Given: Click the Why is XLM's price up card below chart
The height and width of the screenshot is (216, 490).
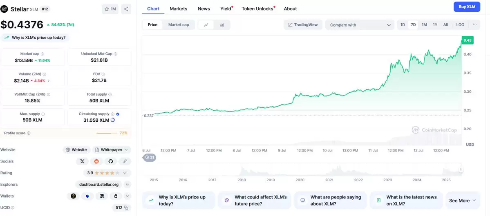Looking at the screenshot, I should tap(179, 200).
